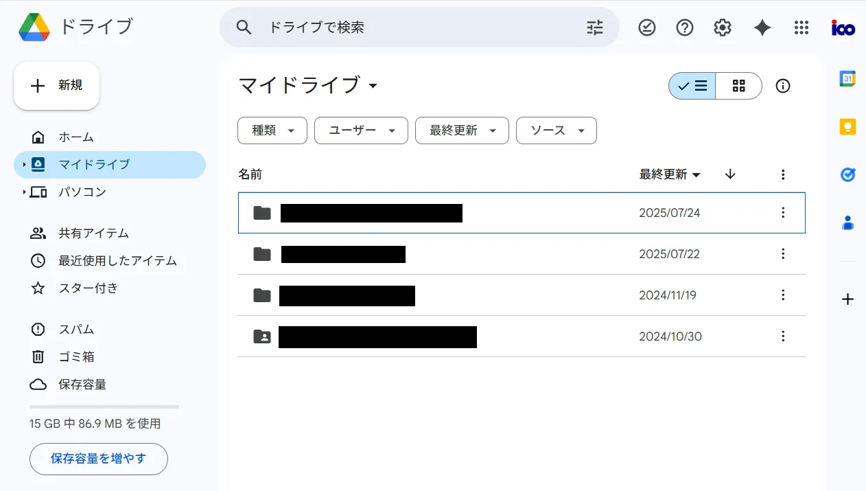Open Drive settings gear icon
This screenshot has height=491, width=866.
click(722, 27)
